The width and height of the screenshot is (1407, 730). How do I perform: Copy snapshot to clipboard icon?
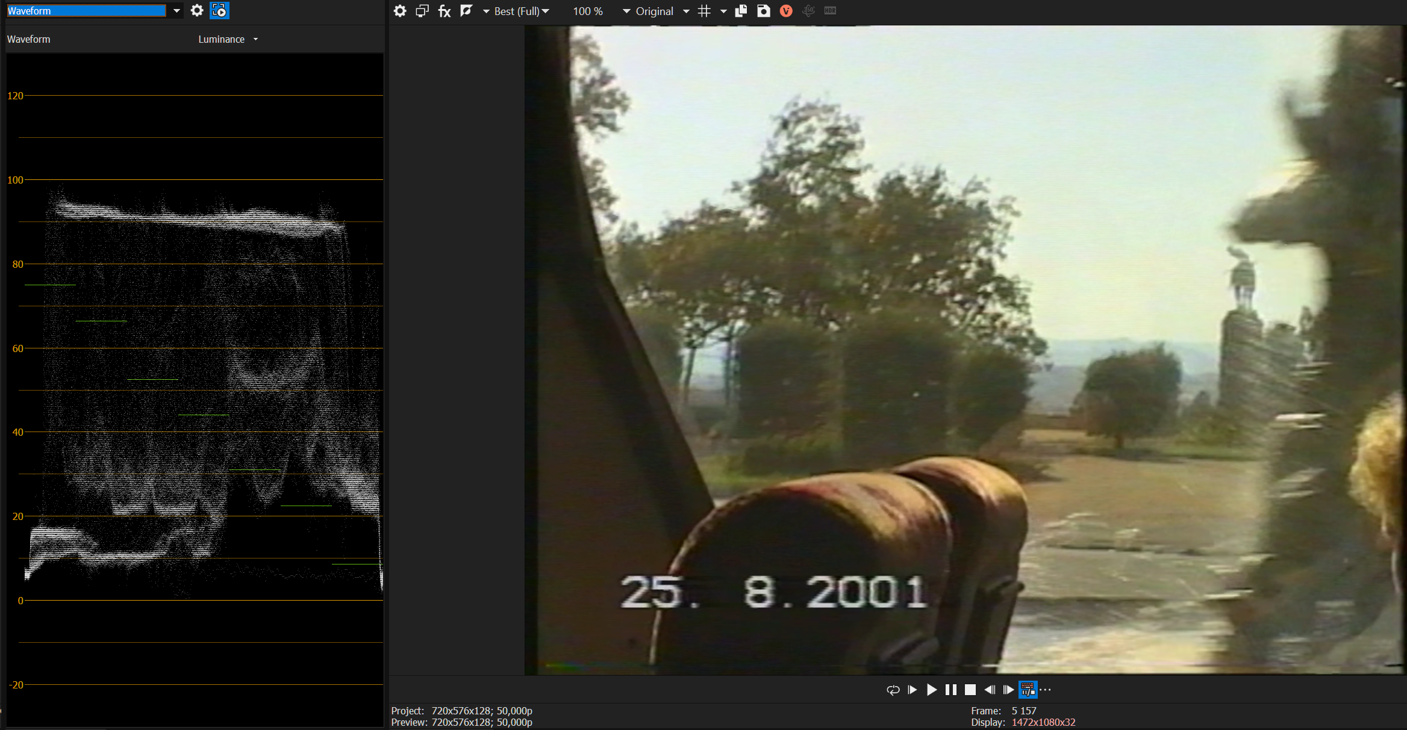coord(741,11)
